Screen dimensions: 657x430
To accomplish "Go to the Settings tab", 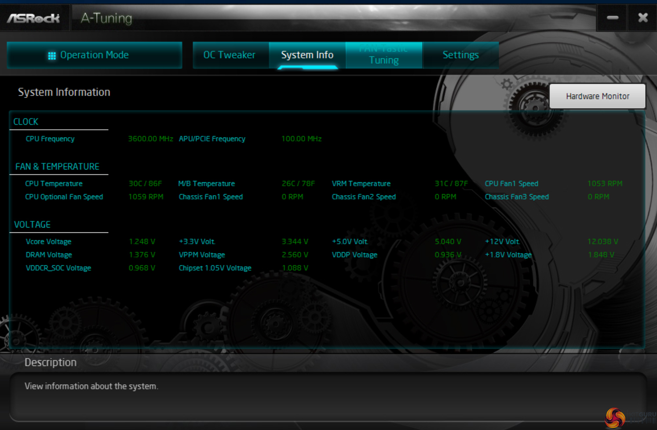I will (460, 55).
